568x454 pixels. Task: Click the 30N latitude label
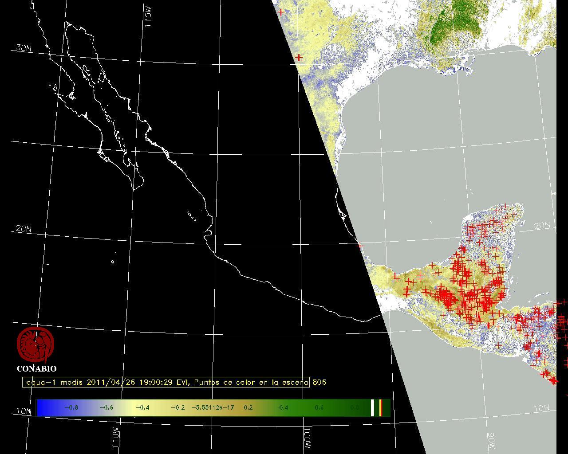point(23,48)
